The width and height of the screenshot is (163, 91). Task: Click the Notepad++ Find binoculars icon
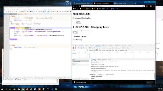pos(30,12)
